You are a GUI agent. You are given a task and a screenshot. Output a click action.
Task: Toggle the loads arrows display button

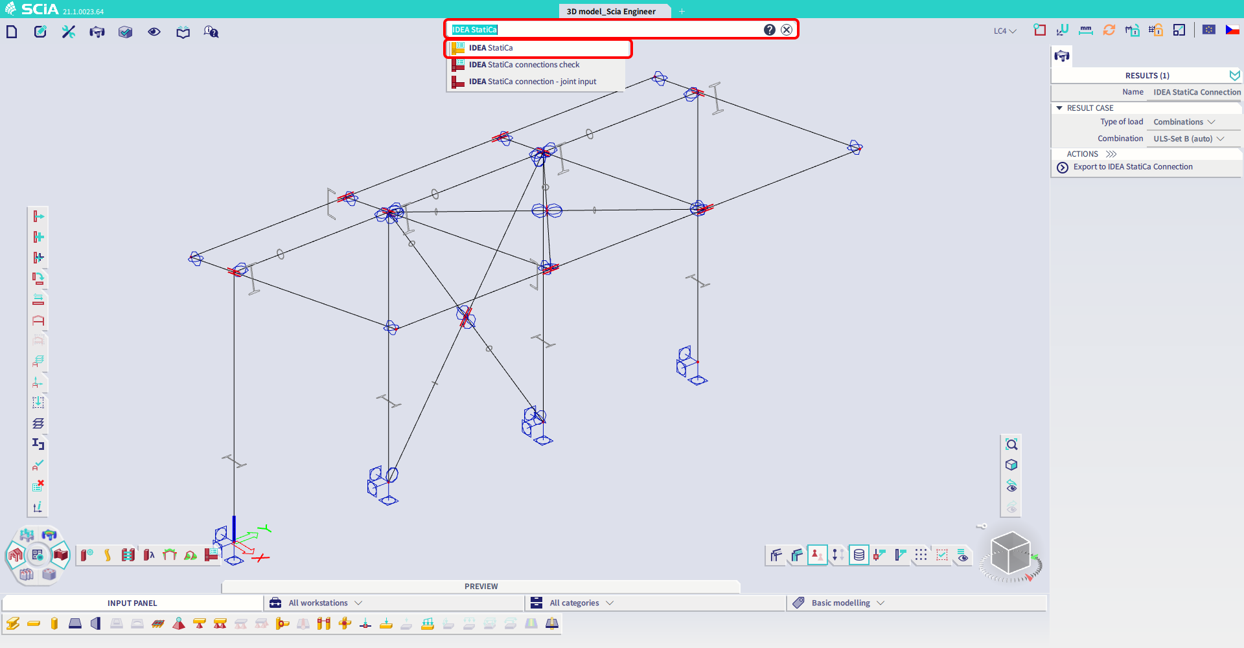pyautogui.click(x=838, y=555)
